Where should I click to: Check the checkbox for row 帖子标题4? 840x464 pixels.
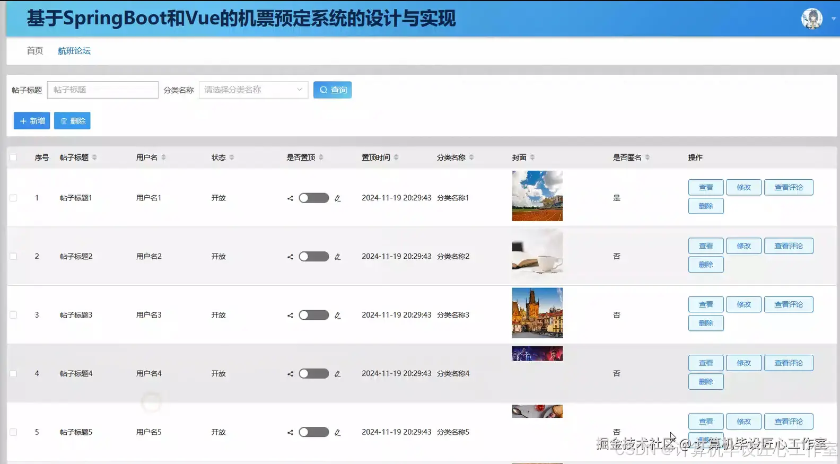coord(13,373)
